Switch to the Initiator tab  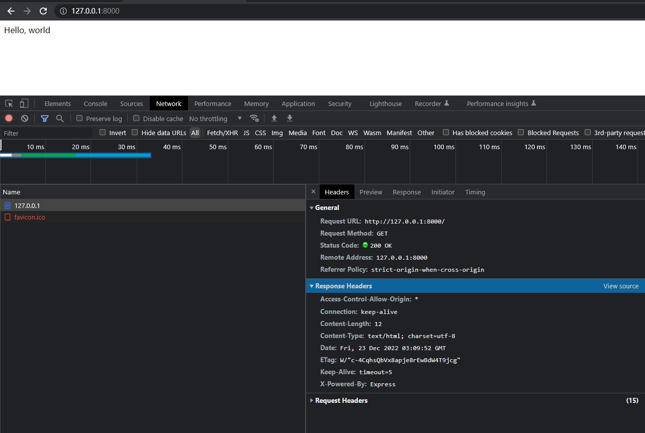(443, 192)
